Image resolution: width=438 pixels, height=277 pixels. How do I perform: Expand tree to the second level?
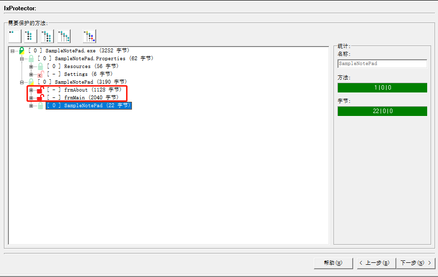(31, 36)
